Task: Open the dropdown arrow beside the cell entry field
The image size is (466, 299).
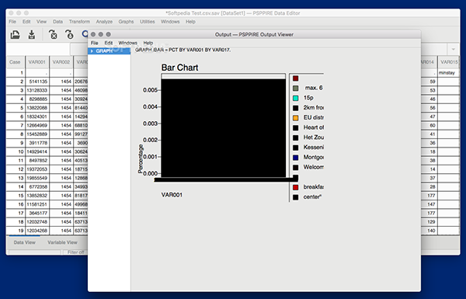Action: (454, 49)
